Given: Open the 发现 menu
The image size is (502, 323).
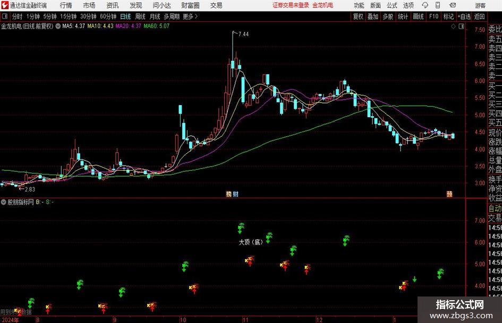Looking at the screenshot, I should [136, 5].
